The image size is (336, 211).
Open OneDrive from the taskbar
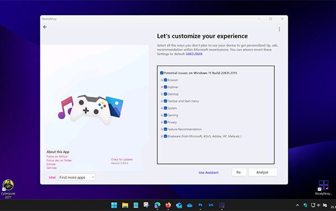pos(190,205)
